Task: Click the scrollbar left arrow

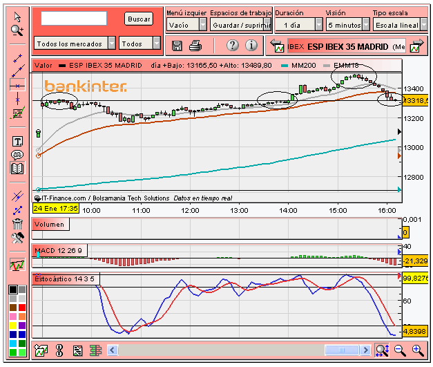Action: 113,350
